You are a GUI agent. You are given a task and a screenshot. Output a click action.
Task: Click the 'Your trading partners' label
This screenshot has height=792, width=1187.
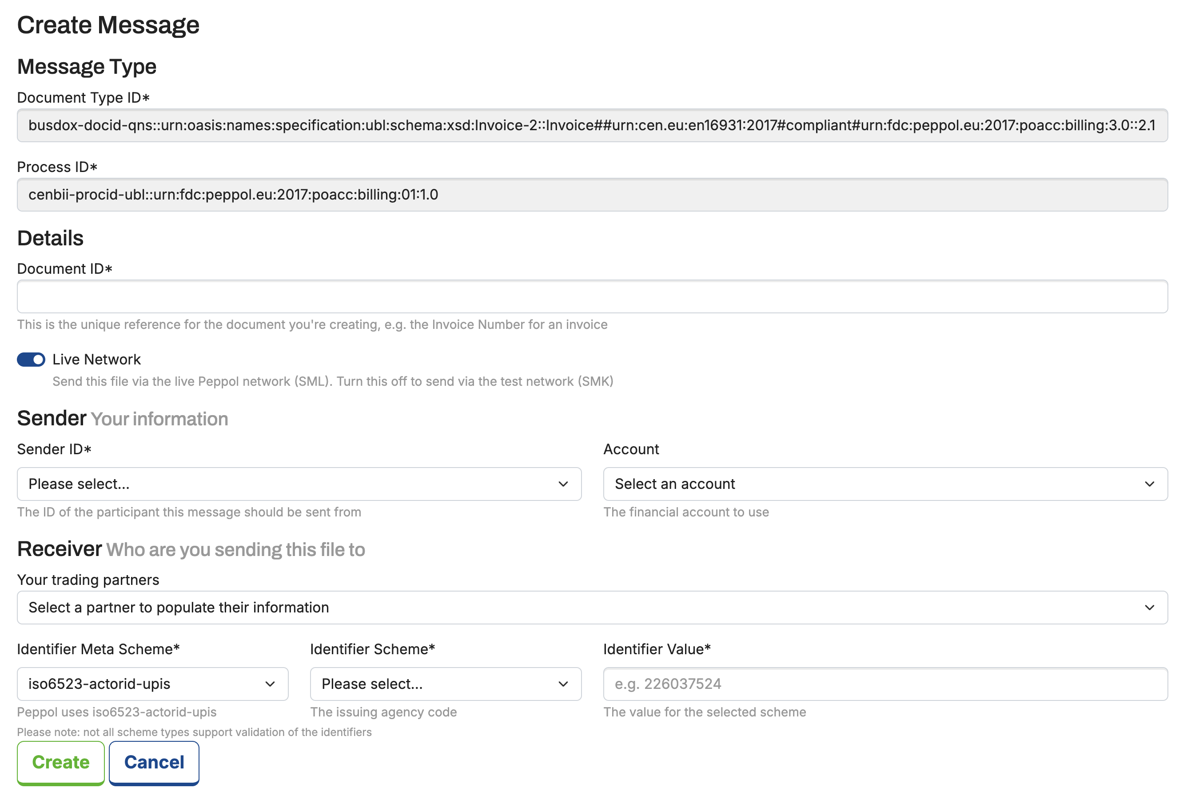pyautogui.click(x=88, y=580)
